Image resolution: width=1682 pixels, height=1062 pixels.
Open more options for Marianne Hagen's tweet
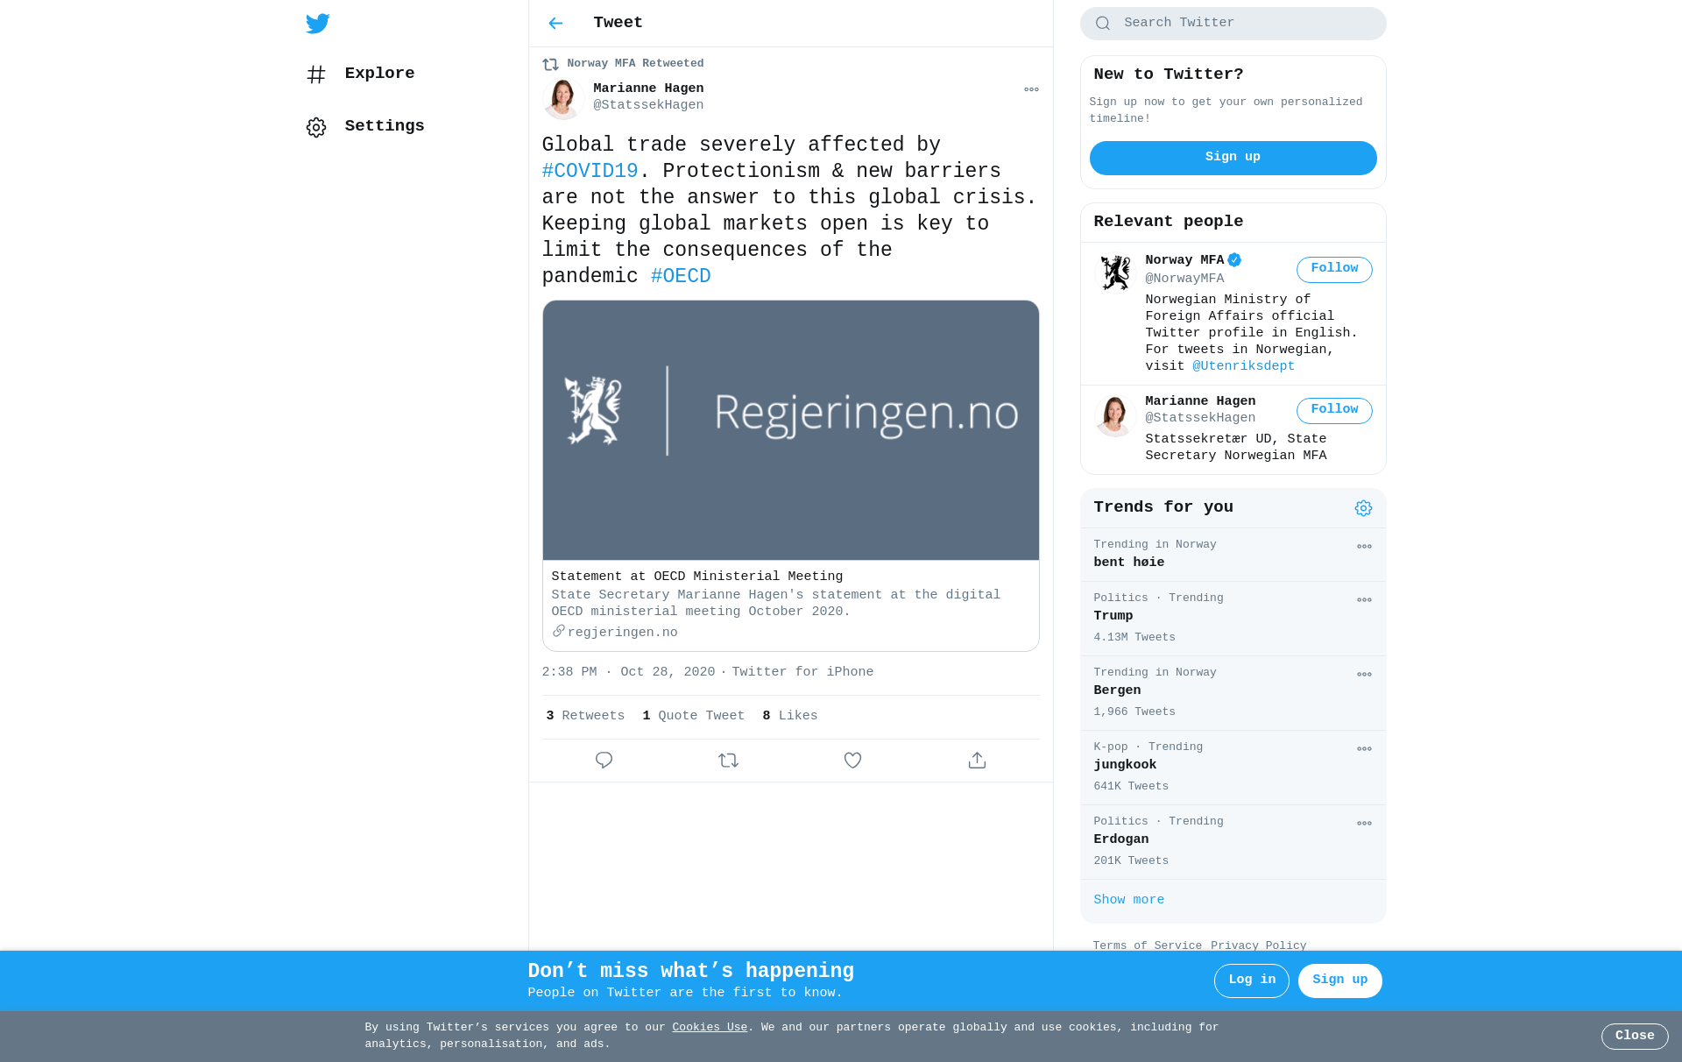(1031, 89)
